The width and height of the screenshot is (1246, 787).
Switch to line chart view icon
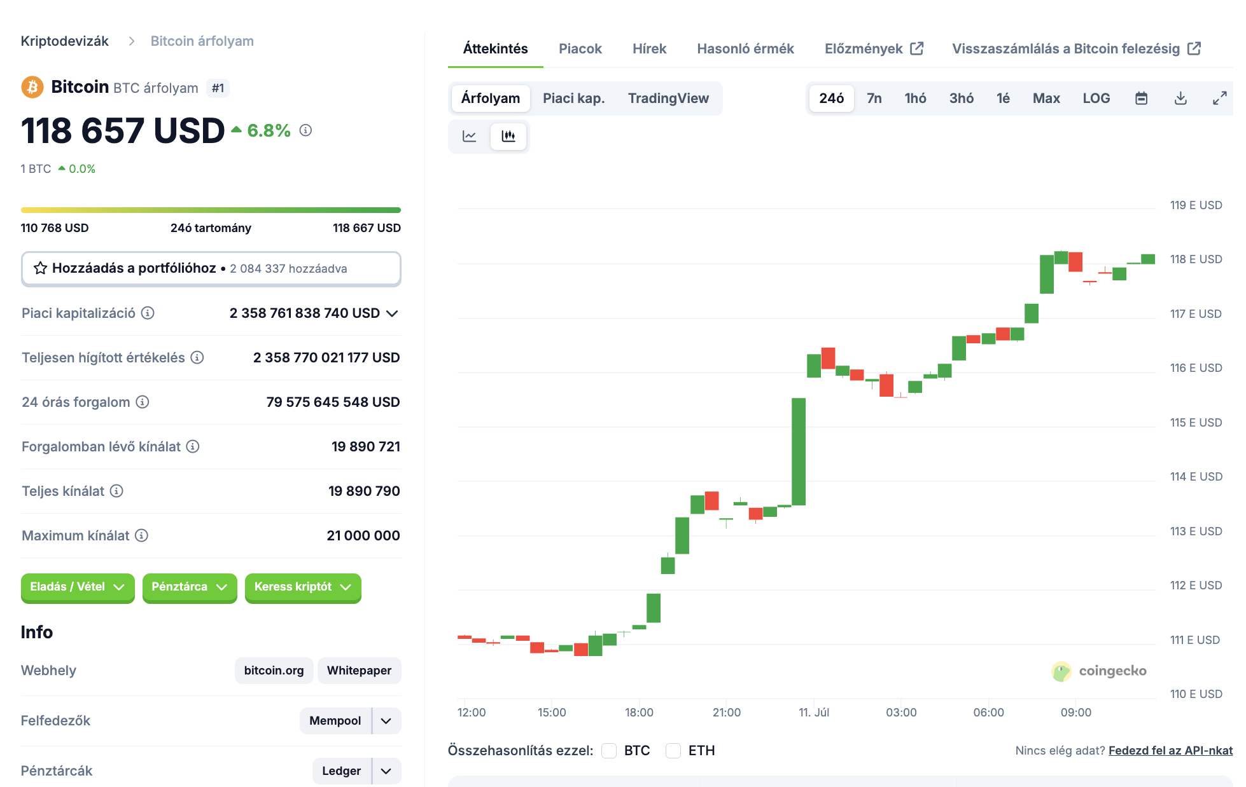470,136
